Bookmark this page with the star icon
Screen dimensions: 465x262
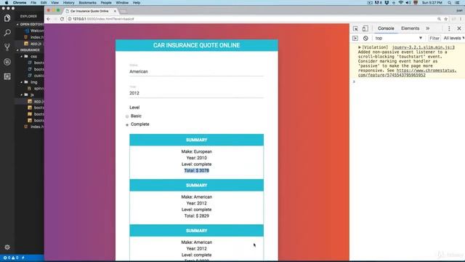tap(445, 19)
